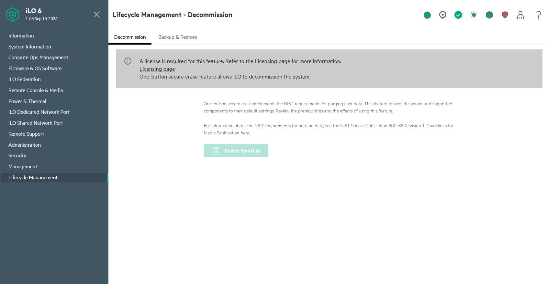Click the sun-shaped icon in header
The height and width of the screenshot is (284, 547).
tap(474, 15)
